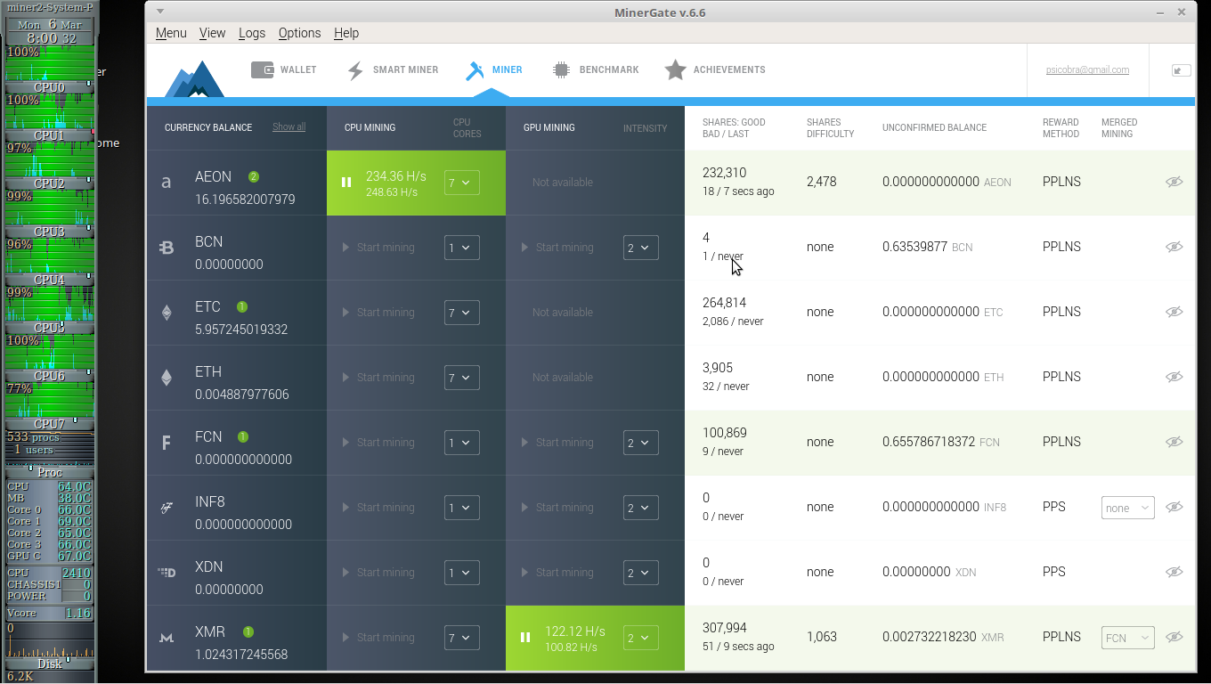Screen dimensions: 1211x684
Task: Start XMR CPU mining
Action: tap(378, 638)
